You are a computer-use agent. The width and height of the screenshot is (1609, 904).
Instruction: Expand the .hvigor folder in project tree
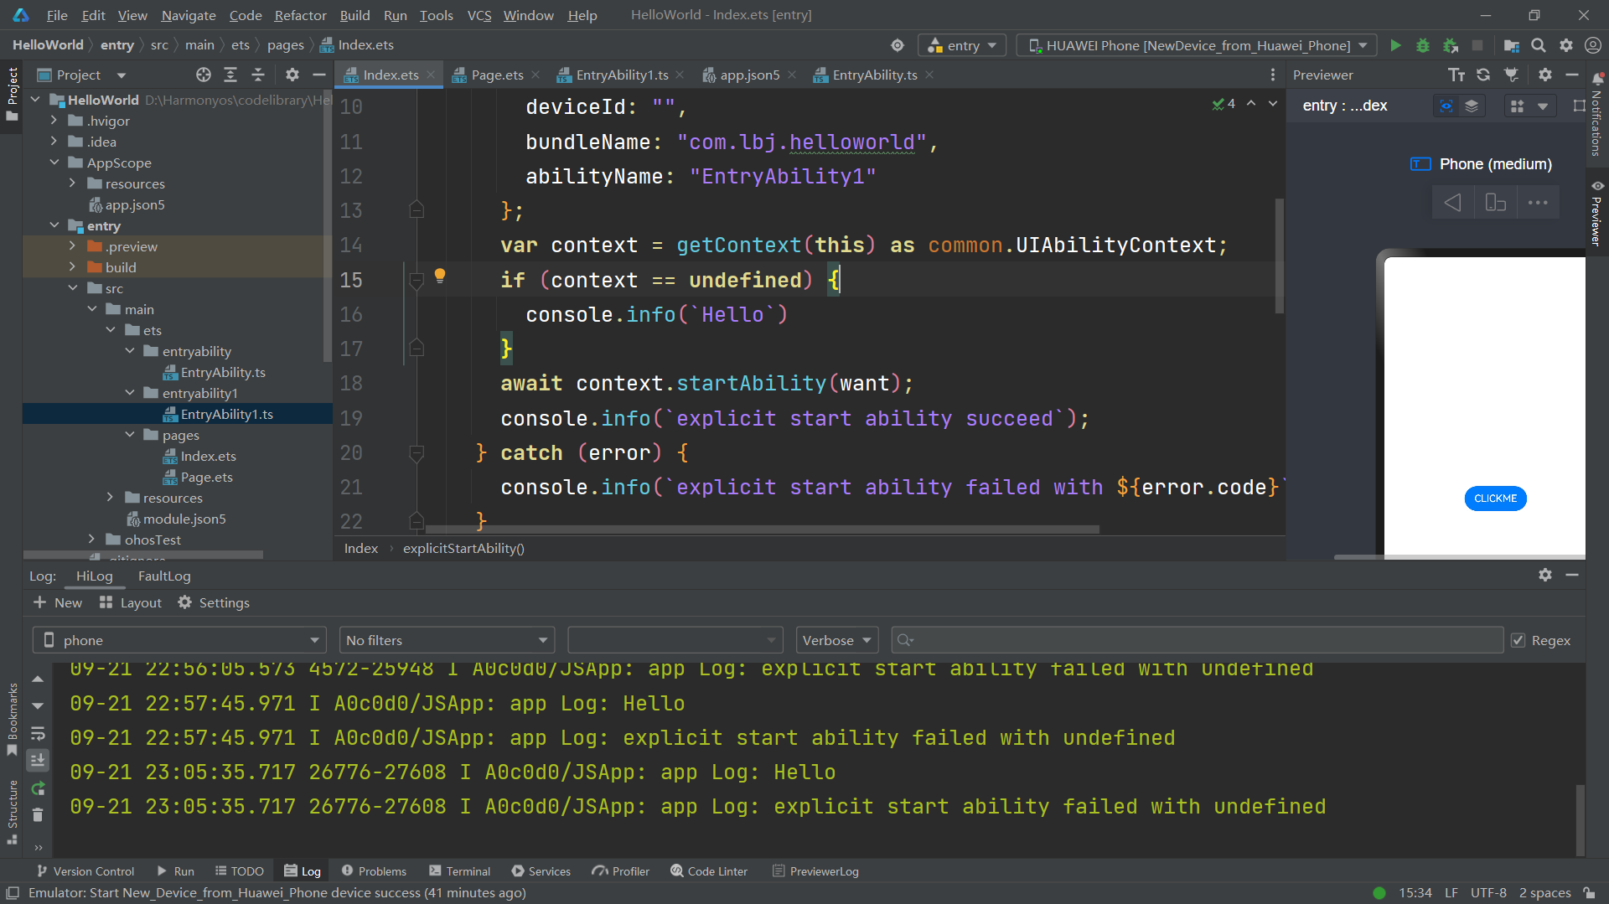coord(54,121)
